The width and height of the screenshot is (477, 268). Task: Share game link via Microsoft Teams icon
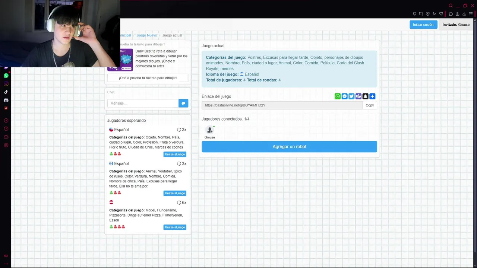(358, 96)
